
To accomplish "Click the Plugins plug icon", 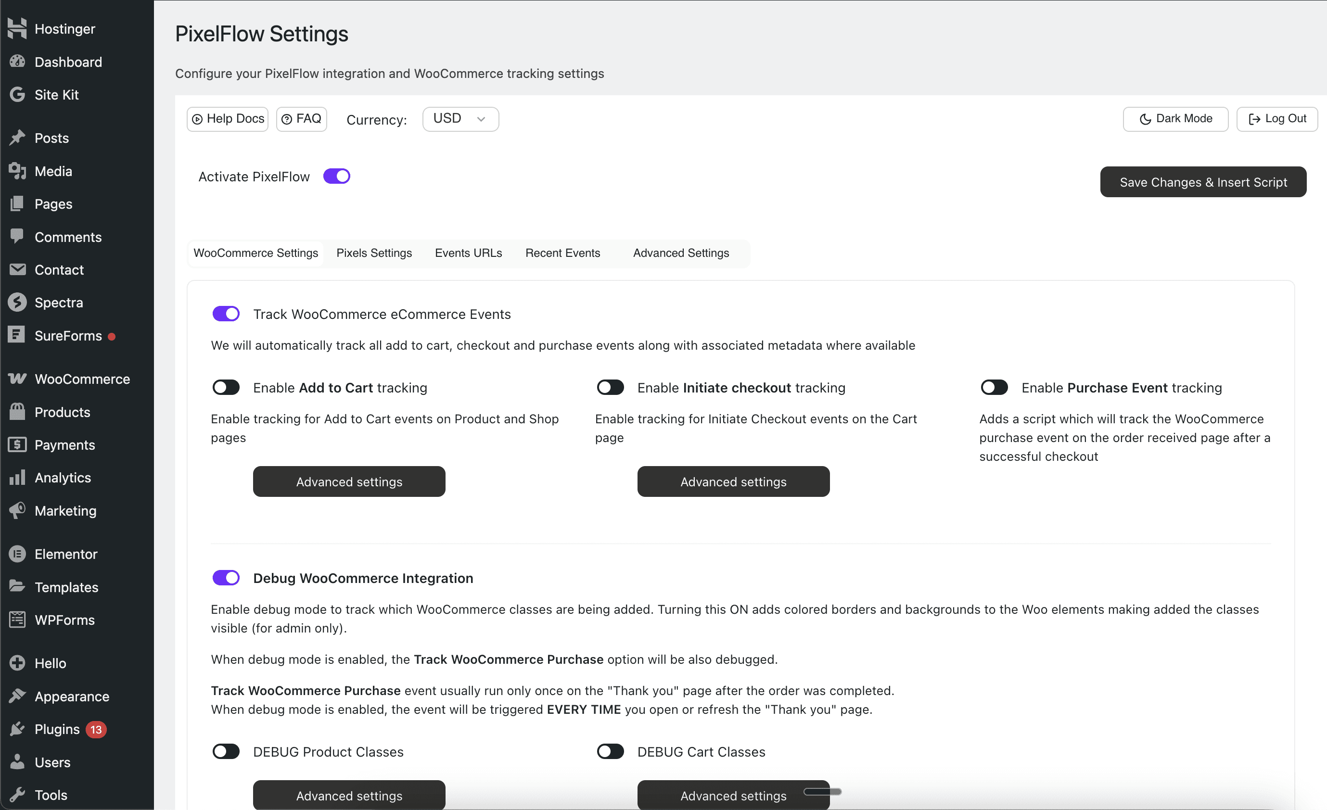I will click(x=17, y=729).
